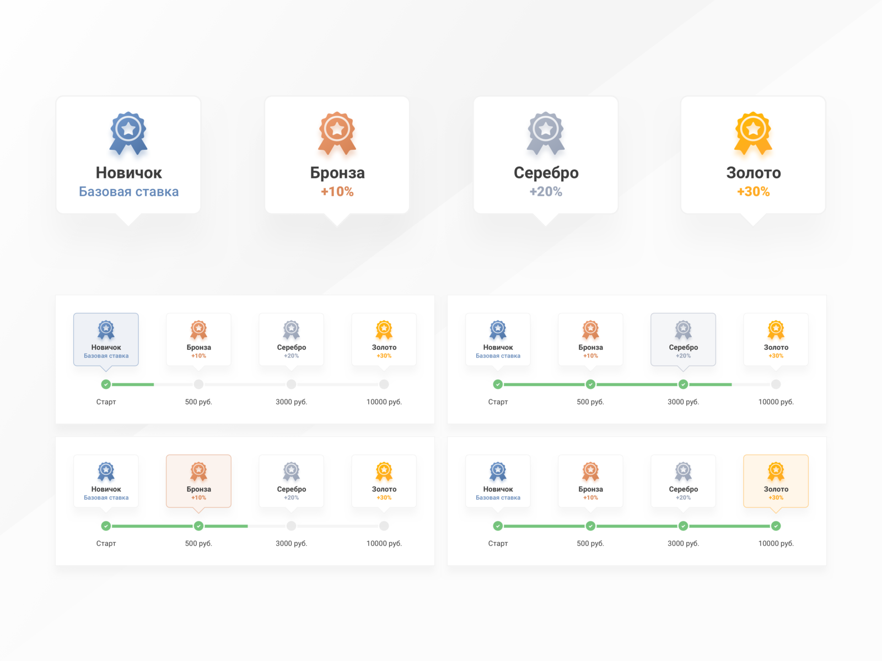This screenshot has width=882, height=661.
Task: Select the bronze Бронза medal icon
Action: 337,132
